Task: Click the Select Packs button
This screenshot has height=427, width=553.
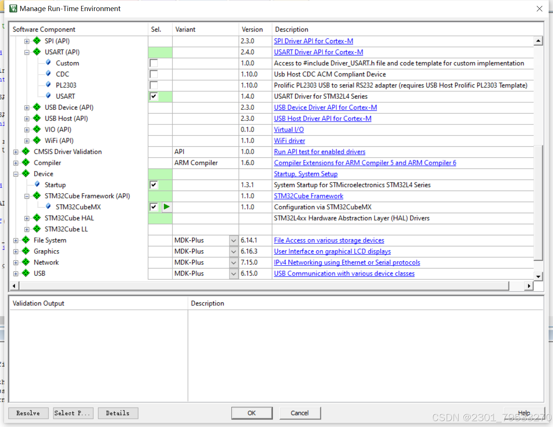Action: (73, 413)
